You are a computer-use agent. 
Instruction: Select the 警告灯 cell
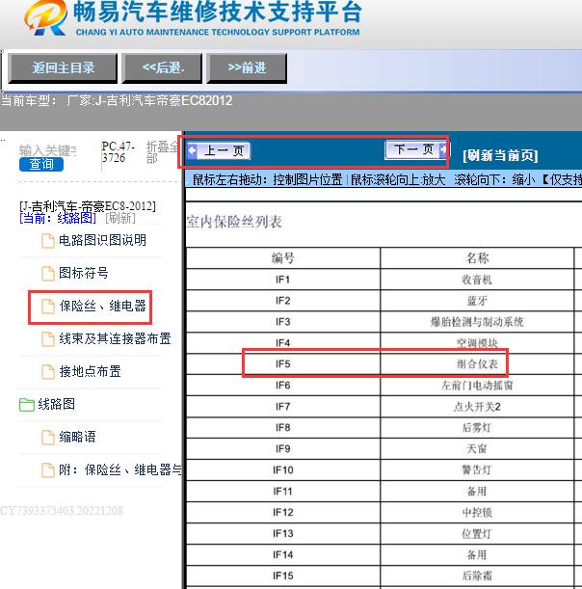click(477, 469)
